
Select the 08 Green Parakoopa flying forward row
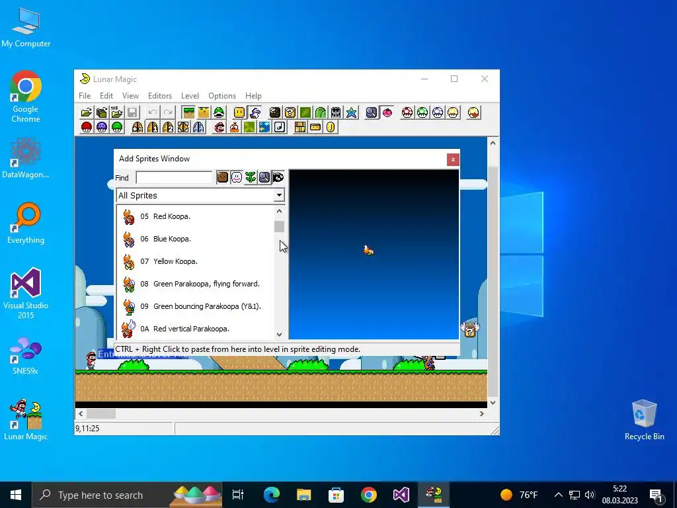tap(196, 284)
